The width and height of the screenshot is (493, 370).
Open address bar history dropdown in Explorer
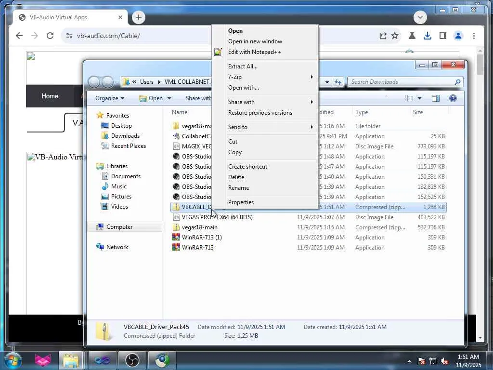[x=327, y=82]
